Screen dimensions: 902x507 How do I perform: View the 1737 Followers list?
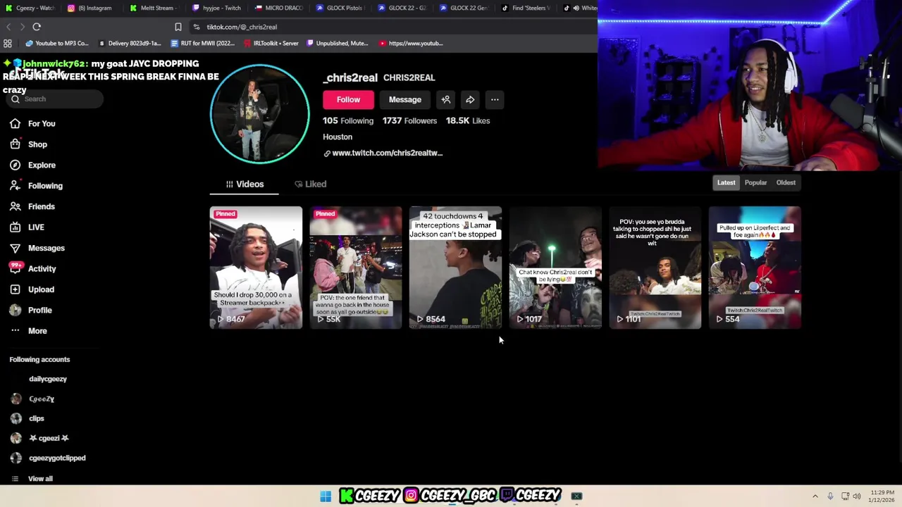(x=409, y=121)
